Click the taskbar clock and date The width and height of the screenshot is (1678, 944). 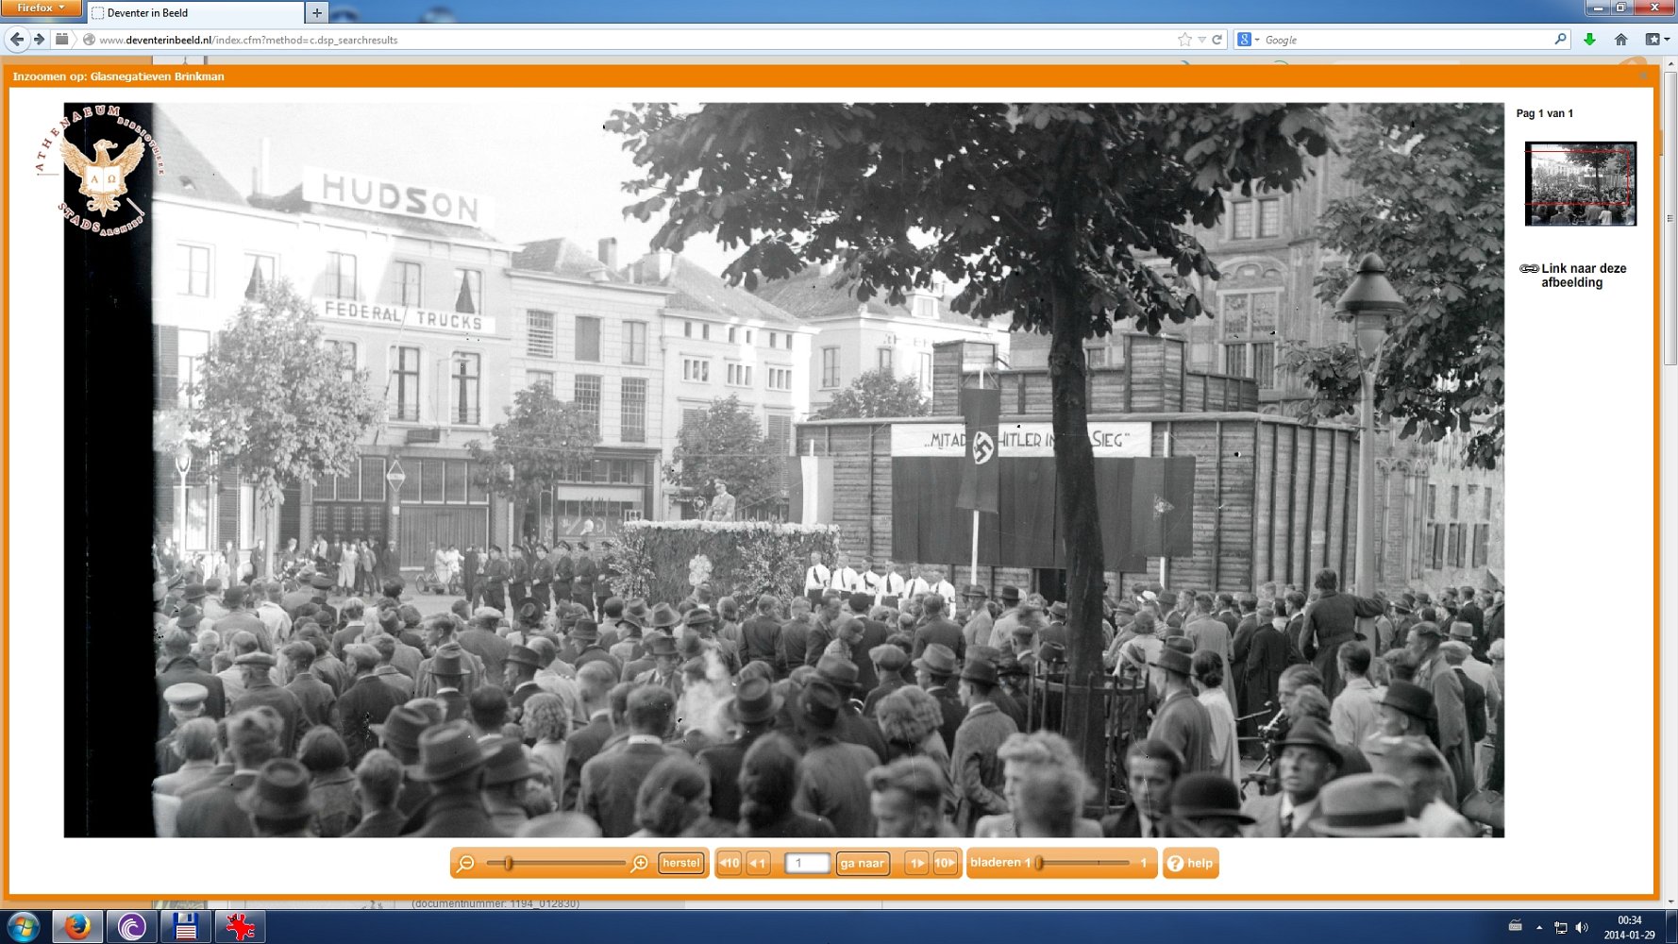pos(1630,927)
